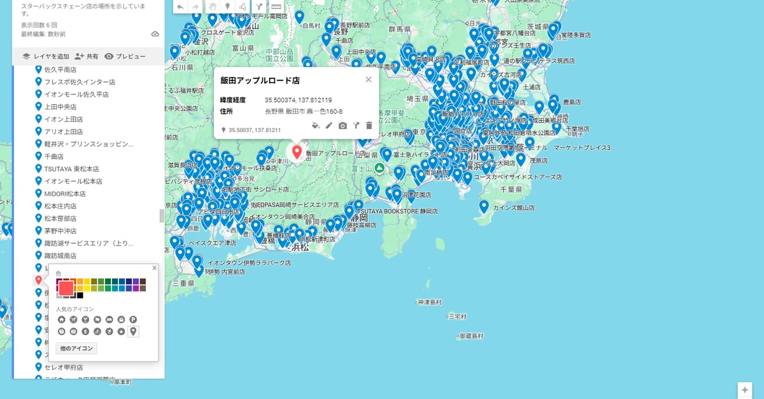Choose the cocktail glass bar icon
The height and width of the screenshot is (399, 764).
click(x=85, y=319)
